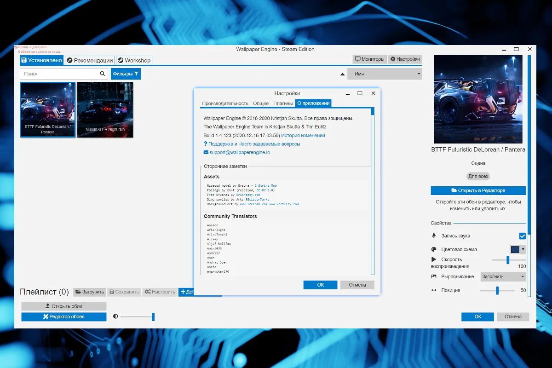Confirm with OK in the Настройки dialog
This screenshot has height=368, width=552.
click(321, 285)
